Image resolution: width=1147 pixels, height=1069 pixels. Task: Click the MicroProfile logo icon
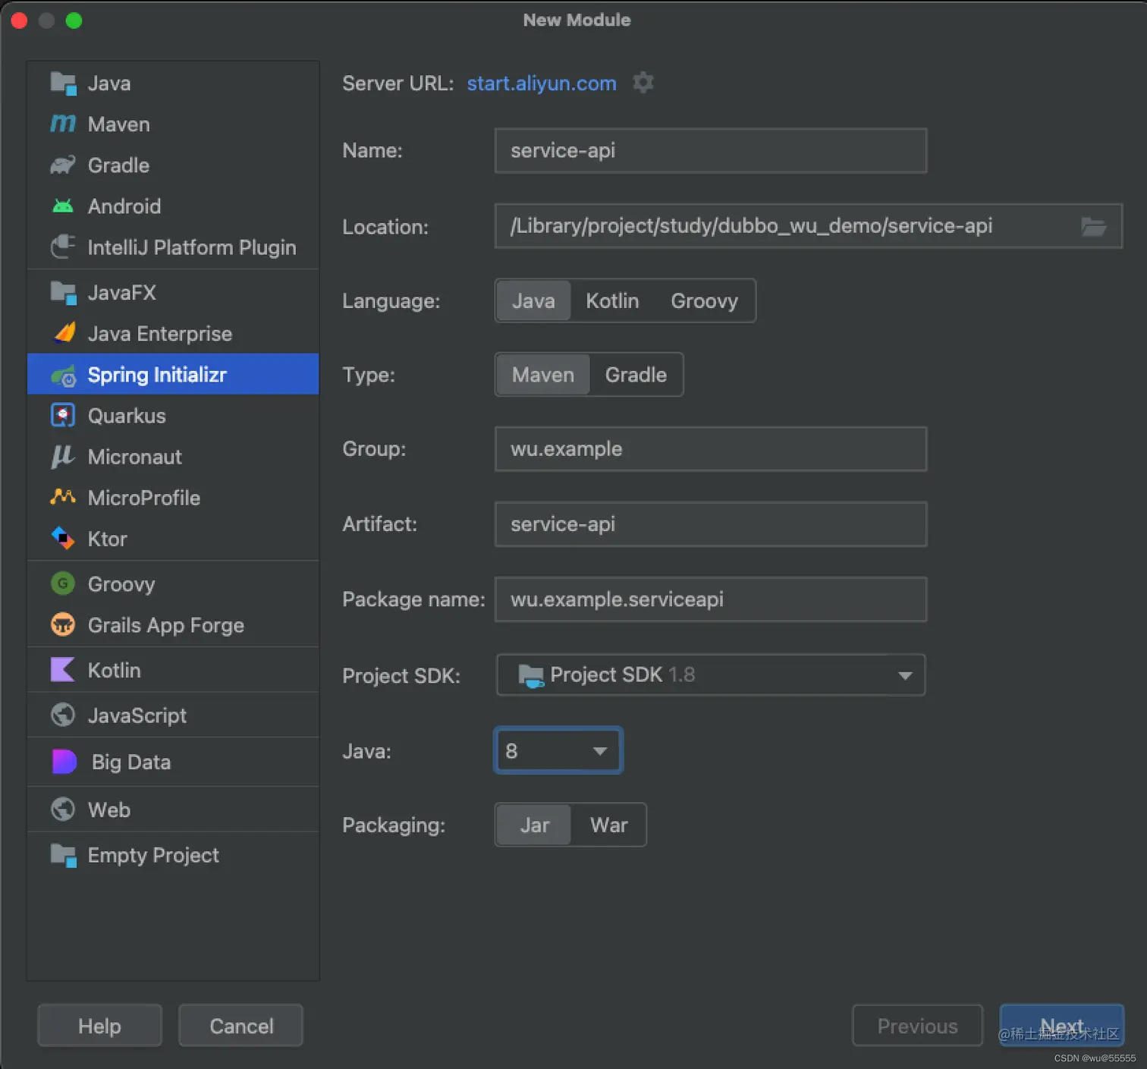point(63,497)
